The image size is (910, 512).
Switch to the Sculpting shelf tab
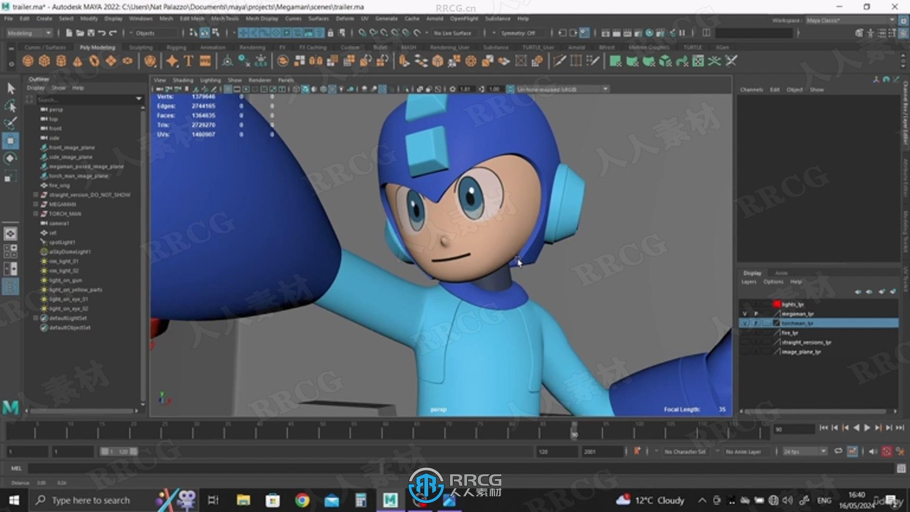tap(141, 47)
